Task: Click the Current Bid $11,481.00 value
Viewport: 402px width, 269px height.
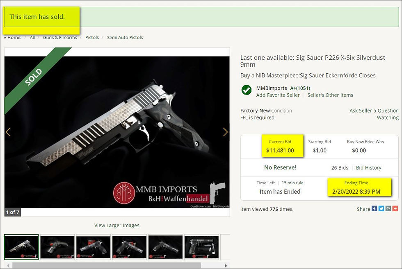Action: coord(280,151)
